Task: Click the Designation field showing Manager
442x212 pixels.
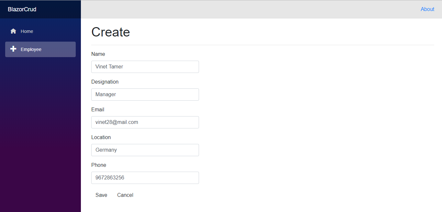Action: [x=145, y=95]
